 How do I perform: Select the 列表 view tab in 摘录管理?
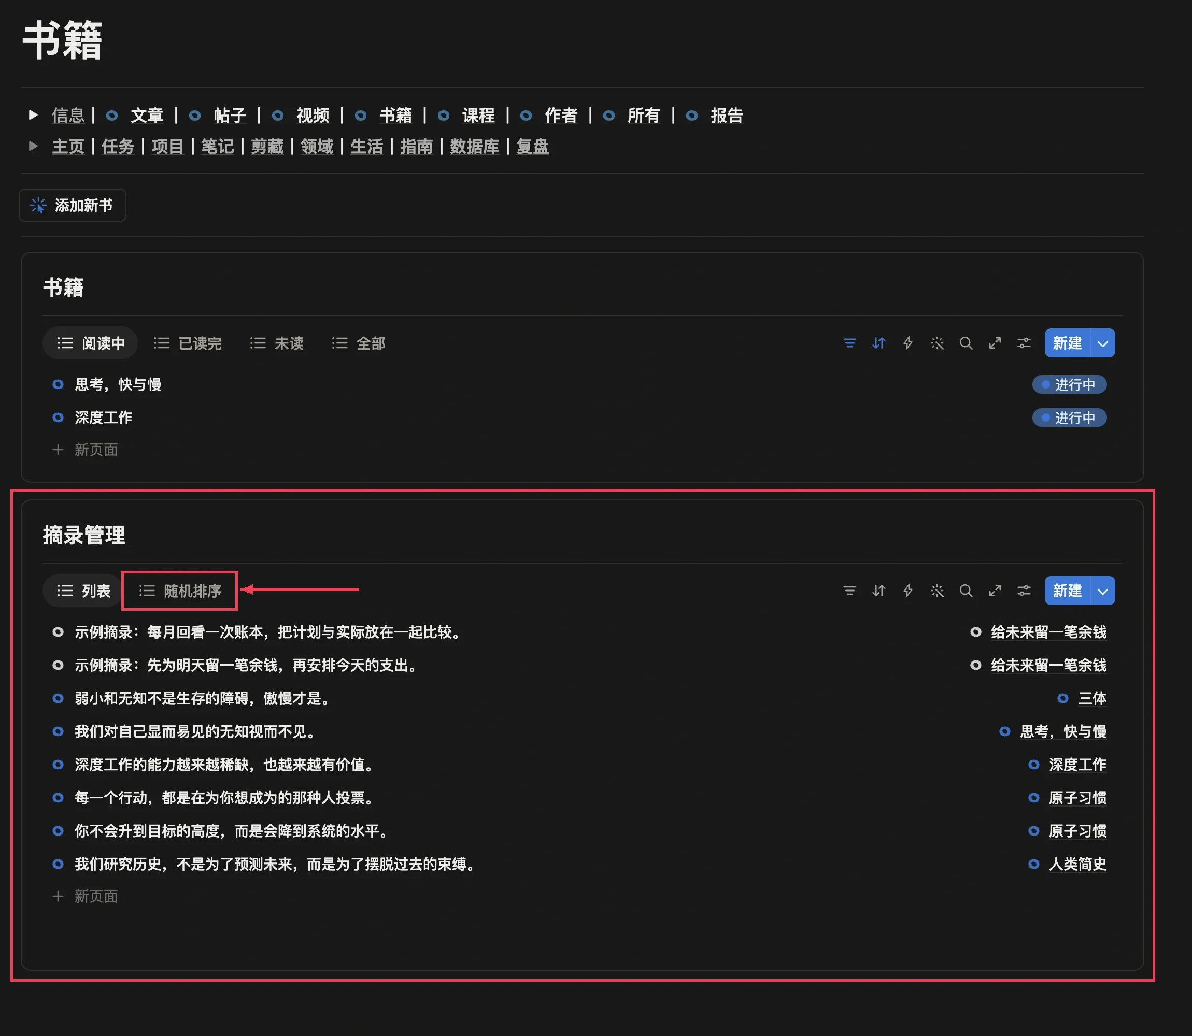point(83,591)
